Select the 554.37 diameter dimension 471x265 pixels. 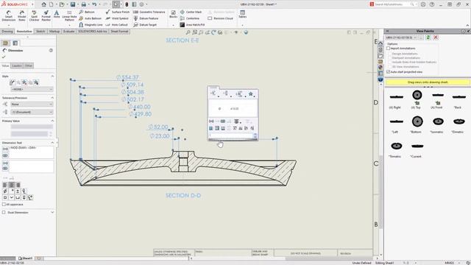coord(127,77)
